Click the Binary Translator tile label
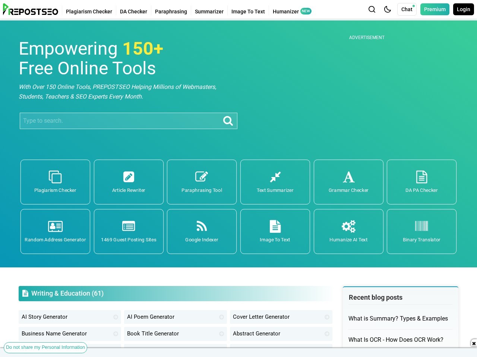 (x=421, y=240)
